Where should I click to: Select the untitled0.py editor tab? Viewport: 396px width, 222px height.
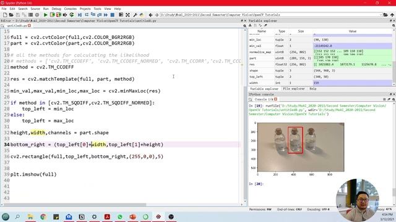[x=16, y=26]
